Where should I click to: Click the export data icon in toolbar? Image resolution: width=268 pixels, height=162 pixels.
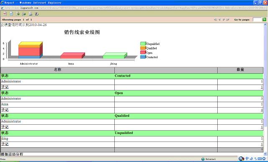click(x=18, y=14)
